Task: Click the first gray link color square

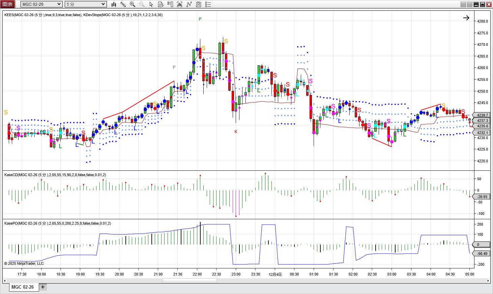Action: 463,4
